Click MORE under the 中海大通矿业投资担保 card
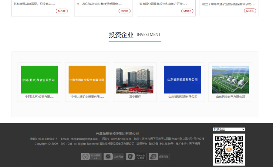Screen dimensions: 273x167 250,11
